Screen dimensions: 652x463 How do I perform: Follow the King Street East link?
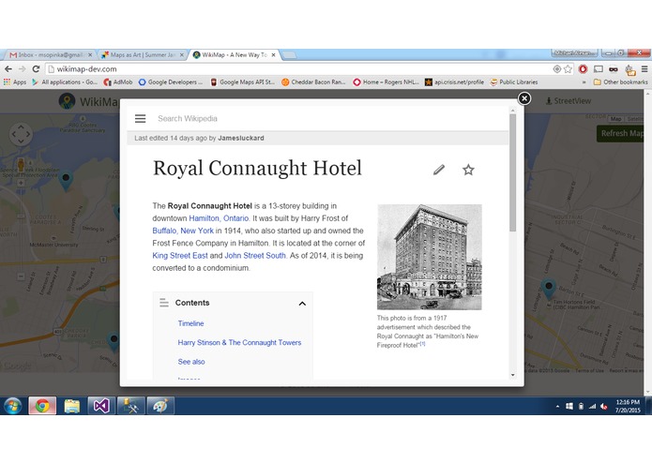179,256
